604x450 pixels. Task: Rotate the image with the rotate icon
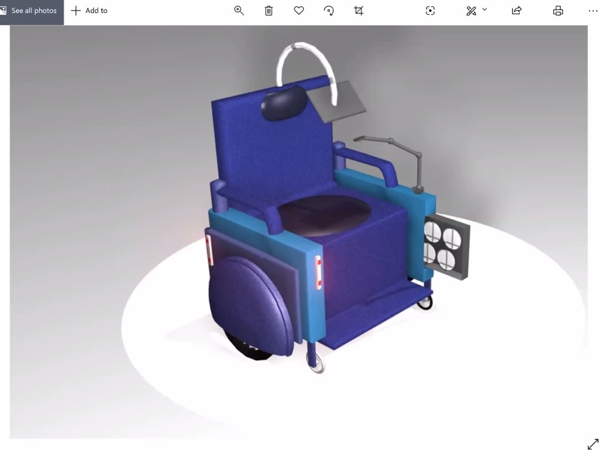(x=329, y=11)
